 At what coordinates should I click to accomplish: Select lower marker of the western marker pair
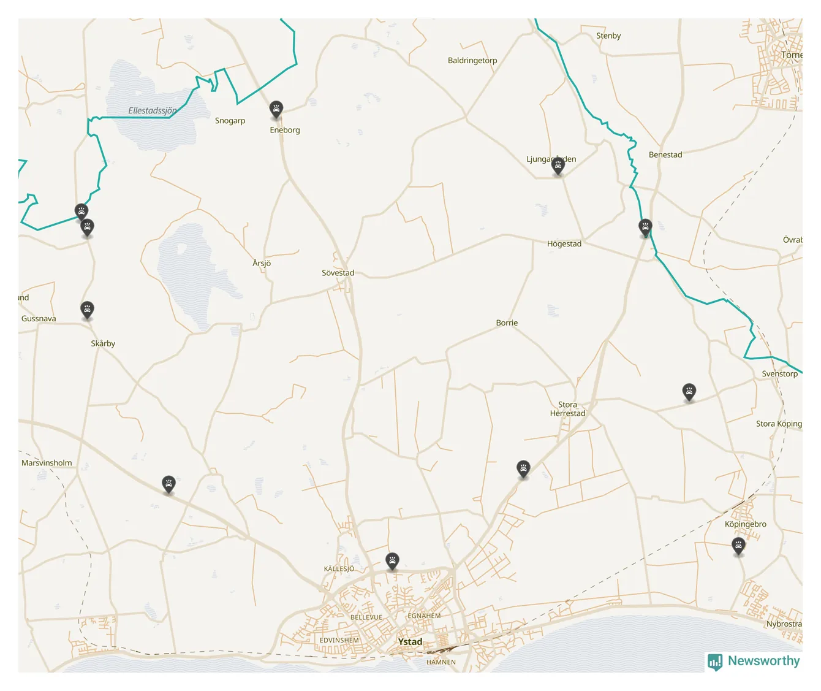pyautogui.click(x=88, y=227)
